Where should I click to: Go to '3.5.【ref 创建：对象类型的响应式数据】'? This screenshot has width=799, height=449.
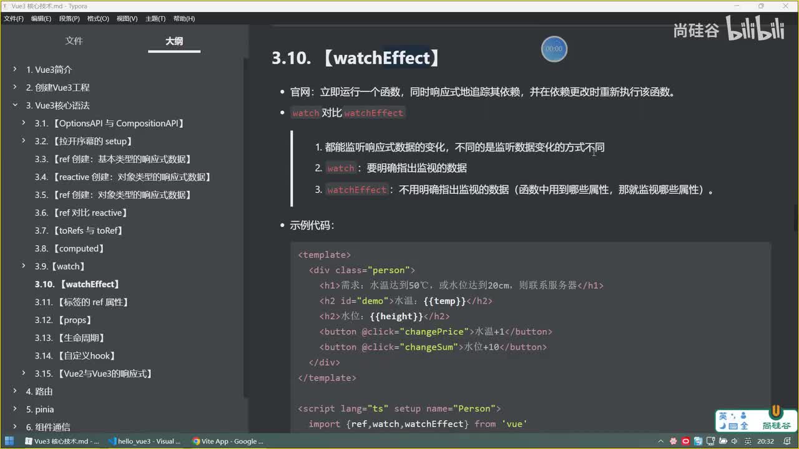(x=113, y=195)
